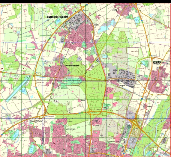Click the blue motorway marker south of Oberschleißheim junction
This screenshot has height=157, width=171.
(36, 88)
